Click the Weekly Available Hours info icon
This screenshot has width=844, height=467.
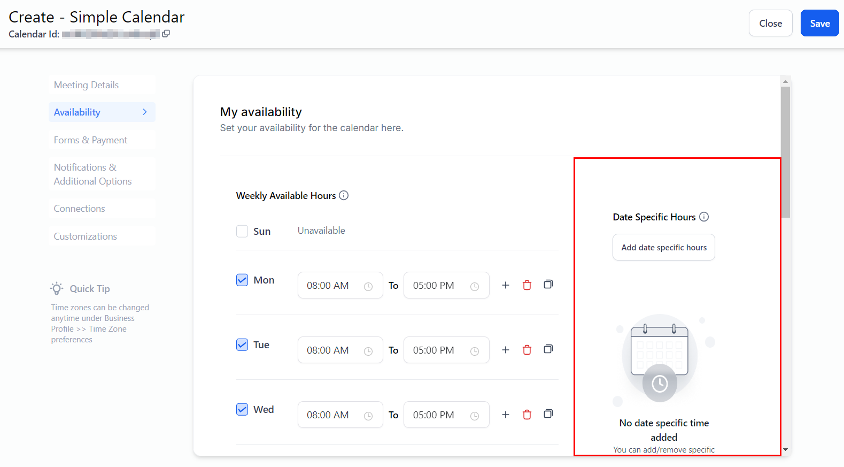click(344, 195)
